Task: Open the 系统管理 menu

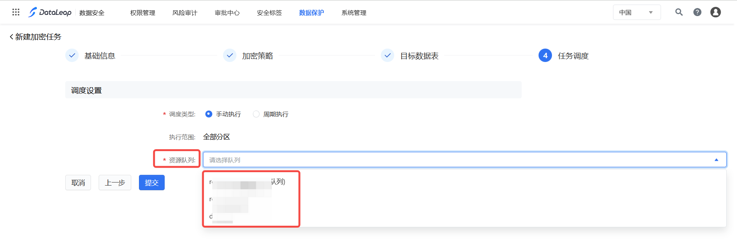Action: pyautogui.click(x=354, y=13)
